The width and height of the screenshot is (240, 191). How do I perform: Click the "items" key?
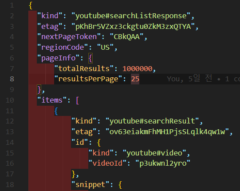pos(52,100)
